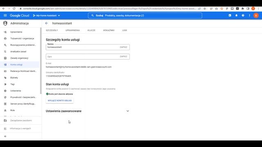Click the Konto jest obecnie aktywne status text
This screenshot has width=262, height=147.
61,94
